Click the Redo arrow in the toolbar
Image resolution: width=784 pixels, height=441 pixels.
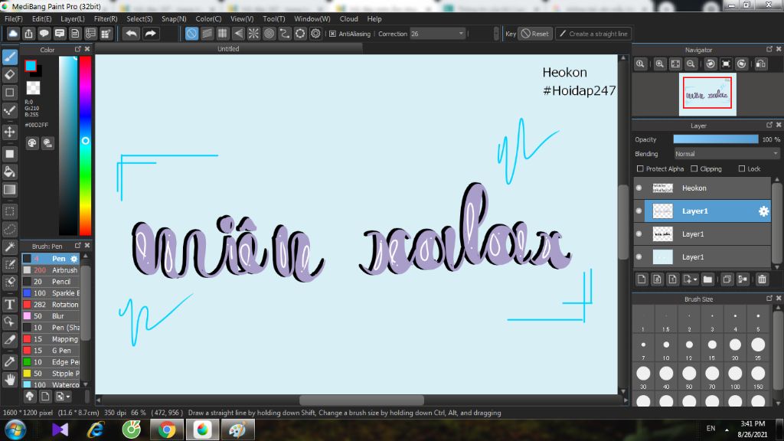[x=150, y=34]
